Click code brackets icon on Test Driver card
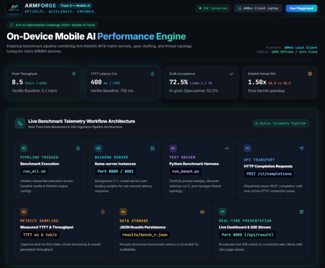The height and width of the screenshot is (268, 325). click(x=227, y=148)
